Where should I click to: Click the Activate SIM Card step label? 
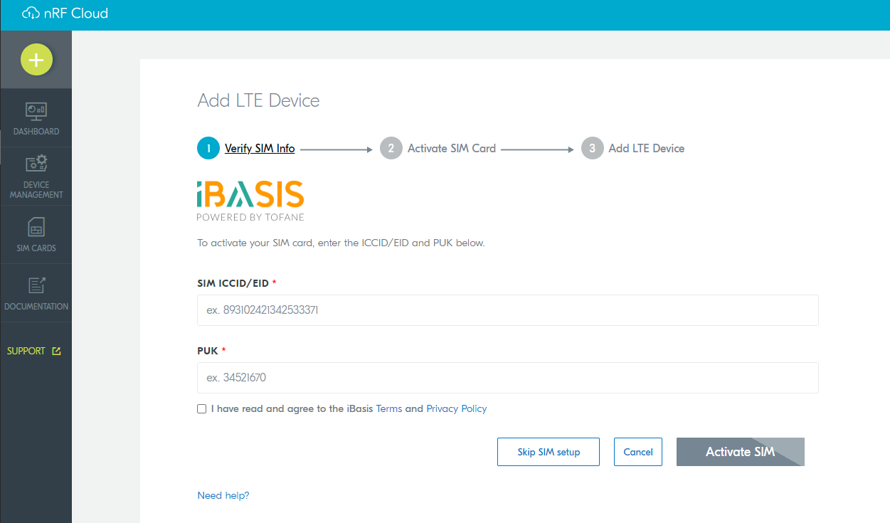coord(451,149)
